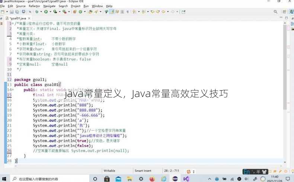Click the editor scroll-down arrow
The image size is (294, 182).
click(285, 162)
